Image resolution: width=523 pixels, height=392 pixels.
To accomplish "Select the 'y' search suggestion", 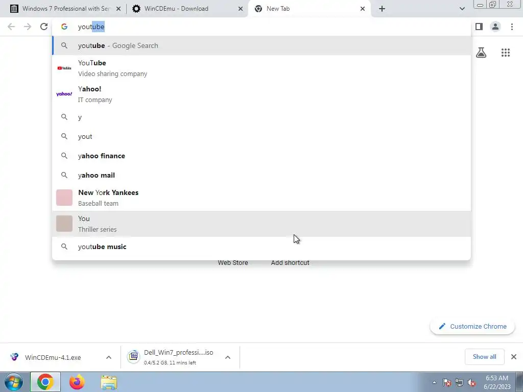I will (261, 117).
